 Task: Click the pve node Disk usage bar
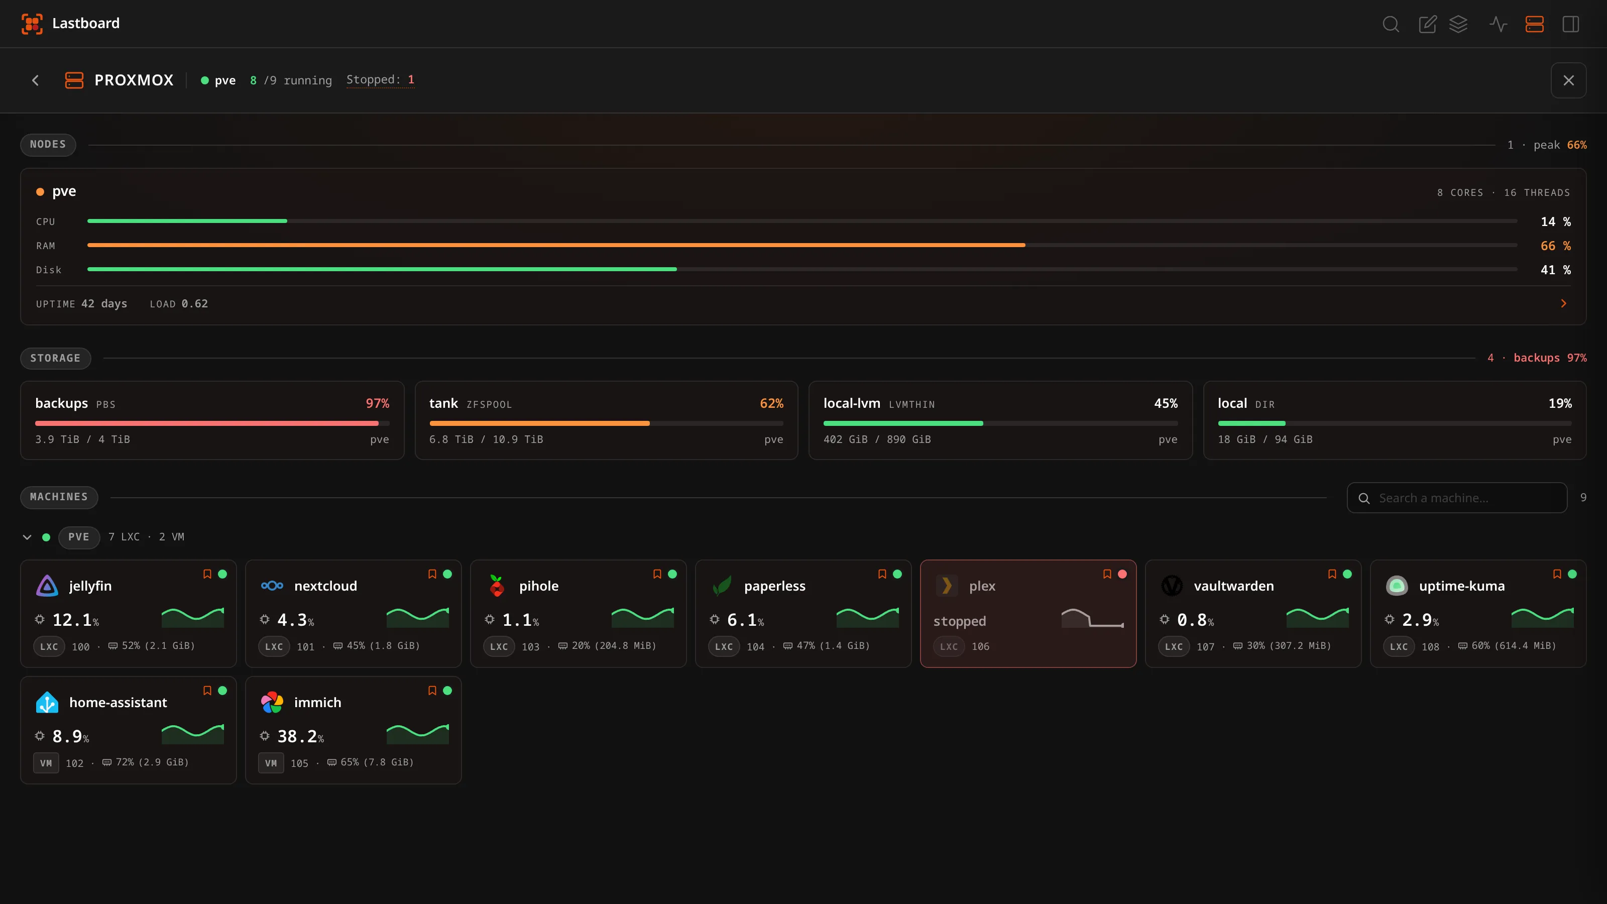[802, 270]
